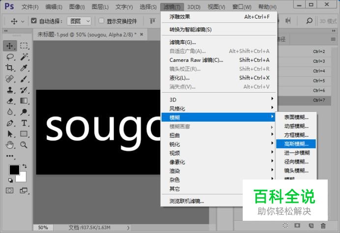Expand the Video (视频) submenu
The image size is (340, 233).
[x=219, y=153]
